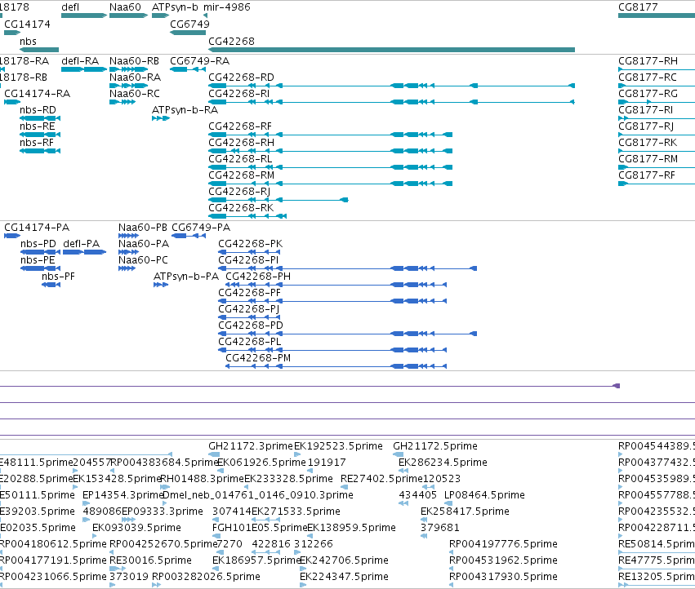Select transcript Naa60-RA
The height and width of the screenshot is (589, 695).
click(135, 77)
